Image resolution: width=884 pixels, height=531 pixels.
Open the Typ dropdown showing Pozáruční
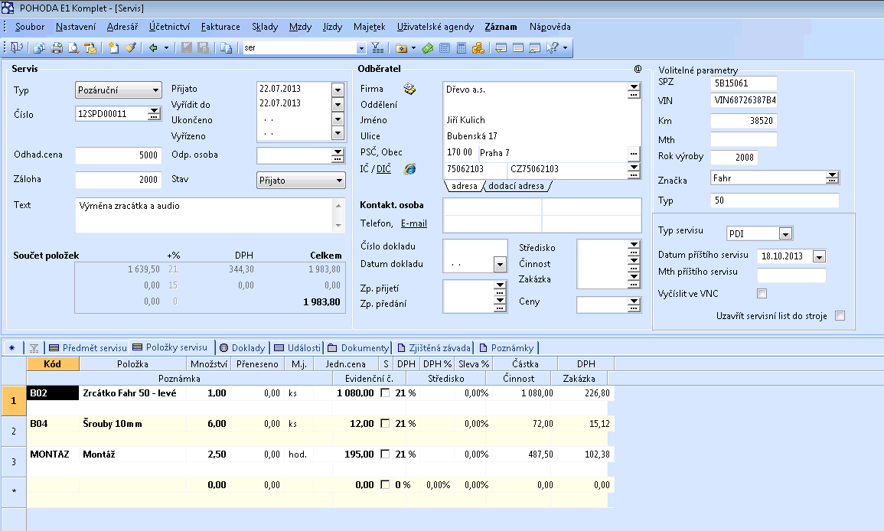(x=119, y=90)
